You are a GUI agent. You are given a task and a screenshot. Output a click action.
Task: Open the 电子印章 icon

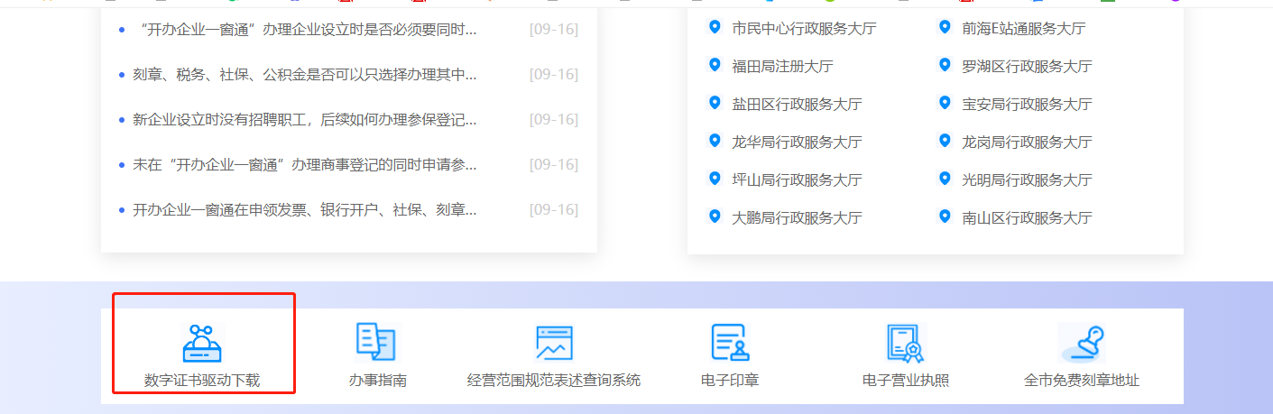click(x=730, y=343)
